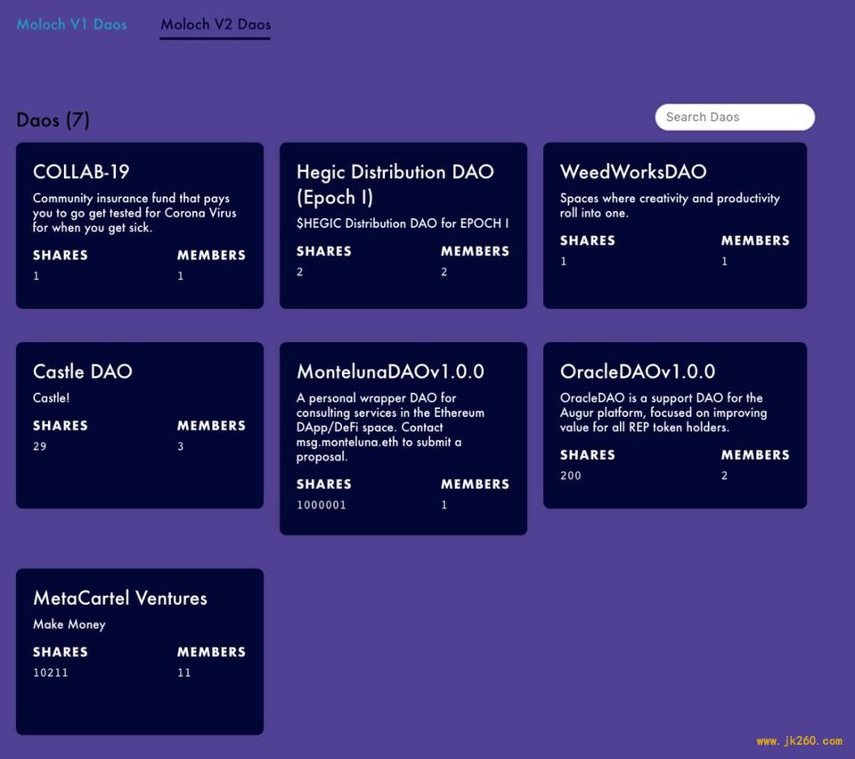The width and height of the screenshot is (855, 759).
Task: Open the WeedWorksDAO card
Action: 675,225
